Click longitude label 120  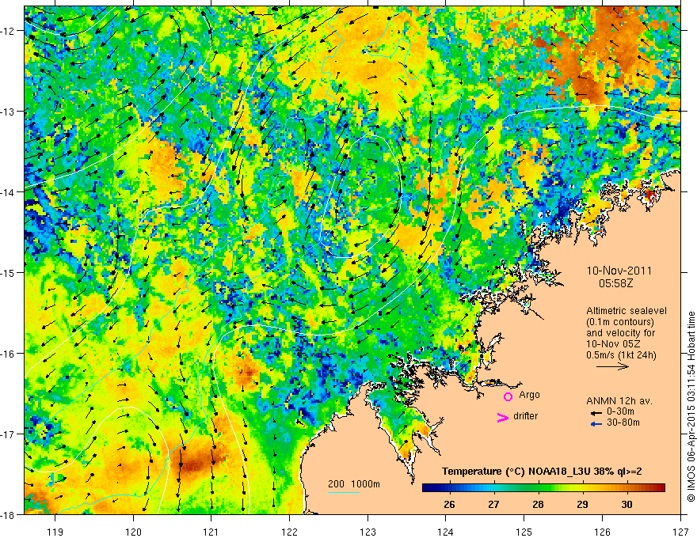133,532
